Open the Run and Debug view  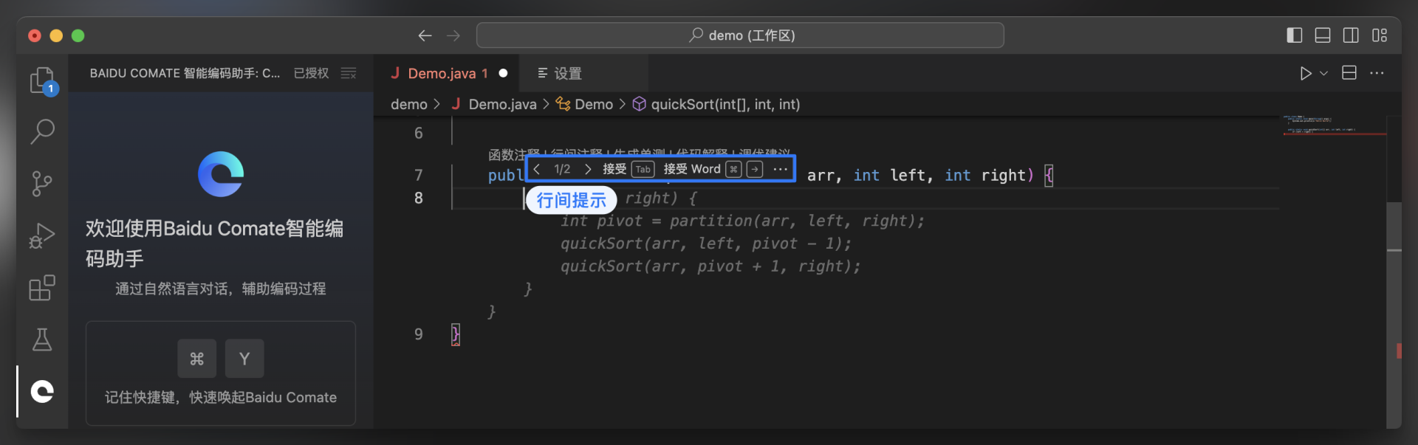43,235
